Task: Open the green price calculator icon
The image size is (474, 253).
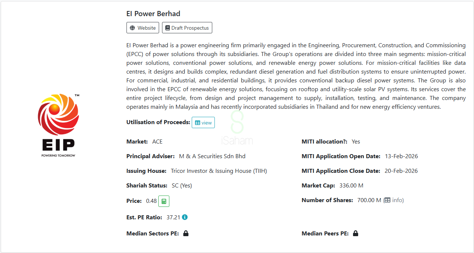Action: point(164,201)
